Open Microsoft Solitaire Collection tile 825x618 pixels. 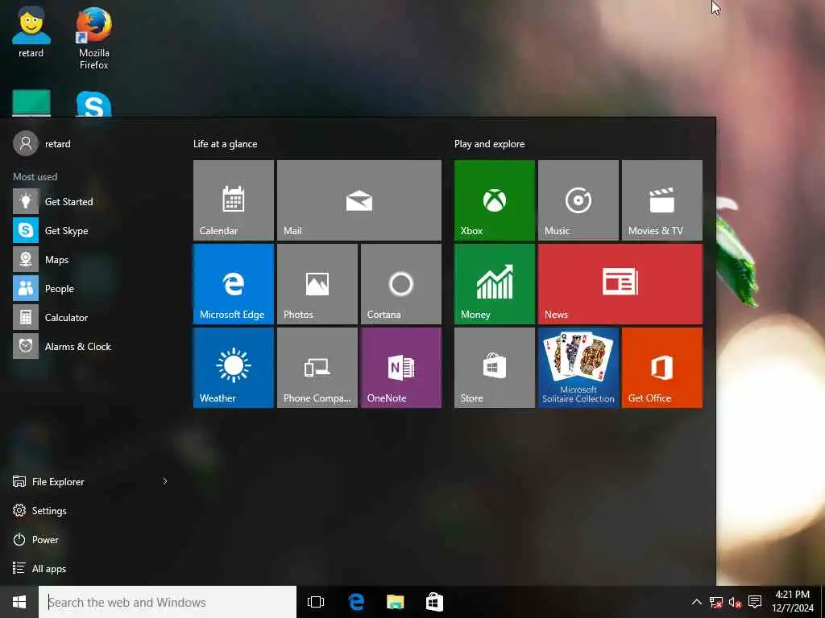(578, 367)
